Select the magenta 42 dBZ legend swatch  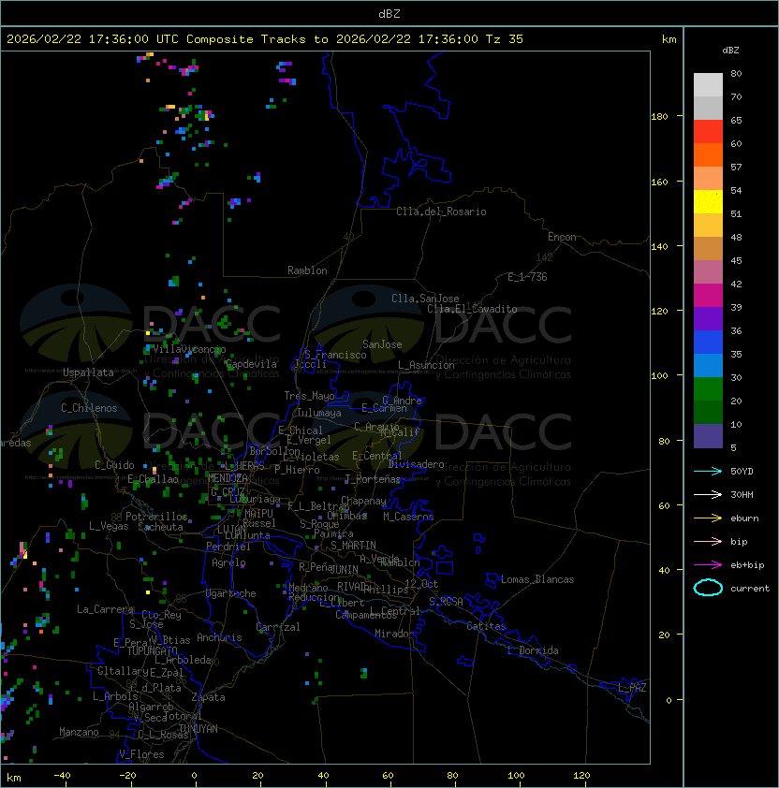[x=708, y=295]
